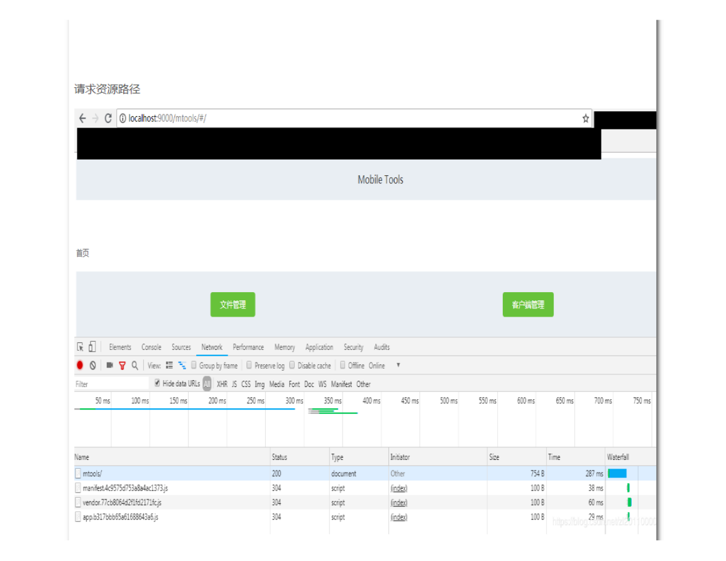Select app.b317bbb65a61688643a6.js request
Screen dimensions: 726x561
(x=365, y=516)
